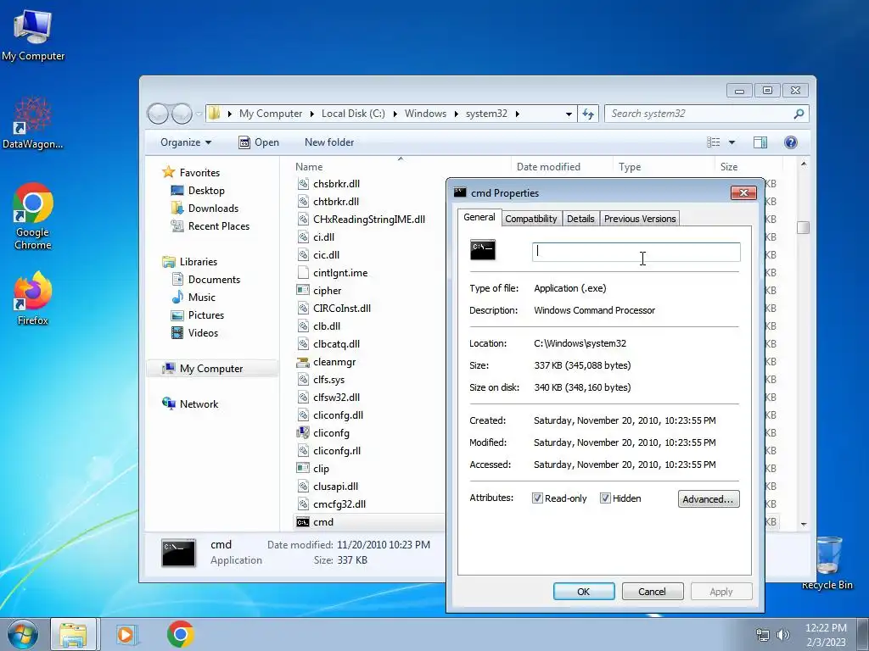Expand address bar history dropdown
Image resolution: width=869 pixels, height=651 pixels.
(569, 114)
